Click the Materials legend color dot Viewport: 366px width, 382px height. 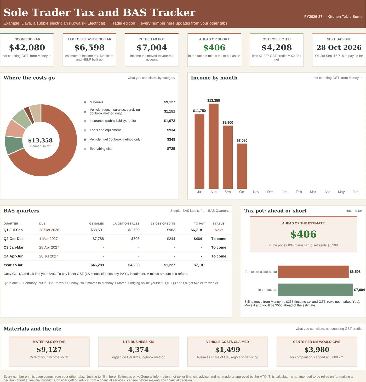pyautogui.click(x=85, y=102)
